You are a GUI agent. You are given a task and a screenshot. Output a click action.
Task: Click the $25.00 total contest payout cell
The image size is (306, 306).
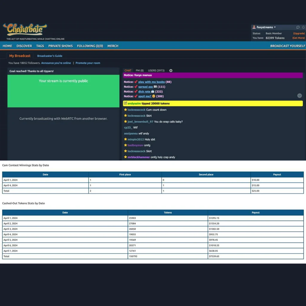pyautogui.click(x=277, y=191)
